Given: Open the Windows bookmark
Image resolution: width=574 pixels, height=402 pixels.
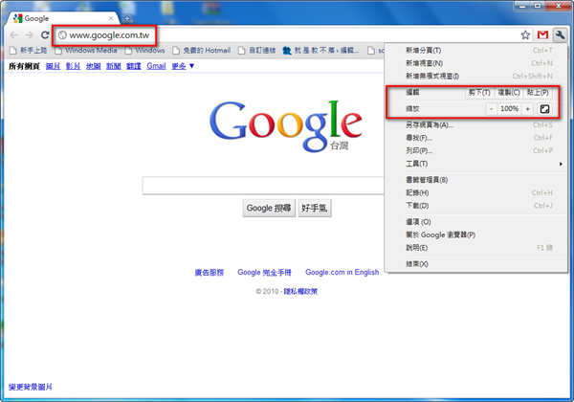Looking at the screenshot, I should pos(144,50).
